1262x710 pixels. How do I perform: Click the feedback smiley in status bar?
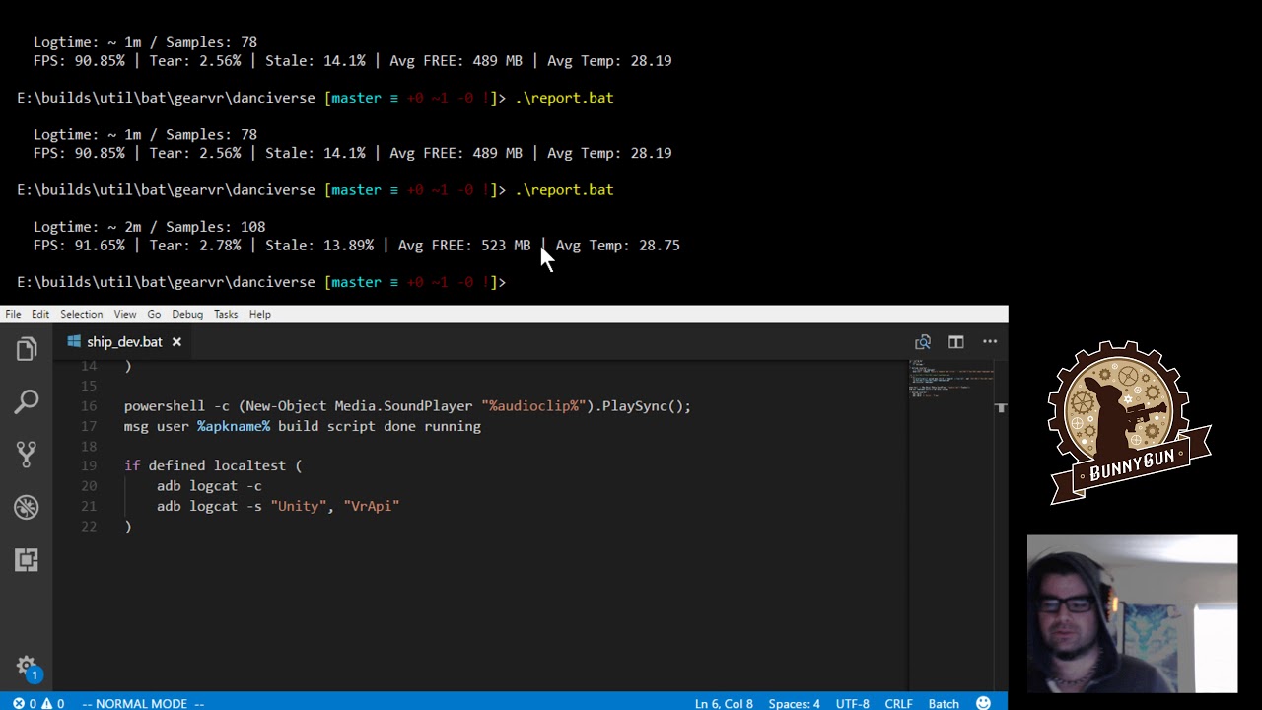click(983, 703)
